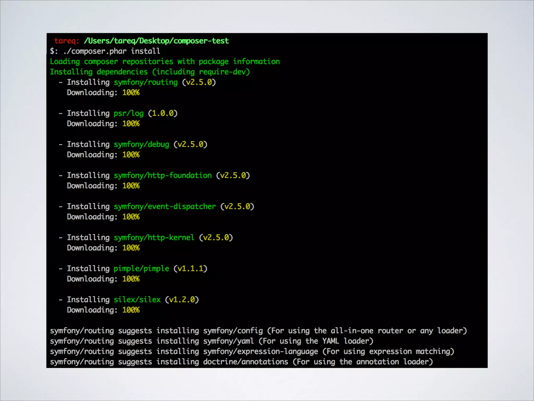Click the ./composer.phar install command
Screen dimensions: 534x401
[x=112, y=51]
